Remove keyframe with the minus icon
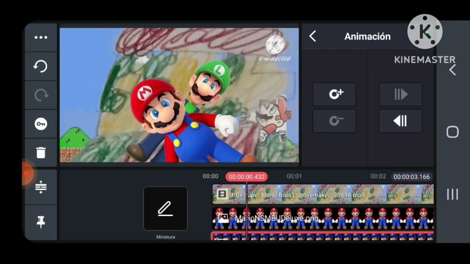This screenshot has width=470, height=264. (335, 121)
